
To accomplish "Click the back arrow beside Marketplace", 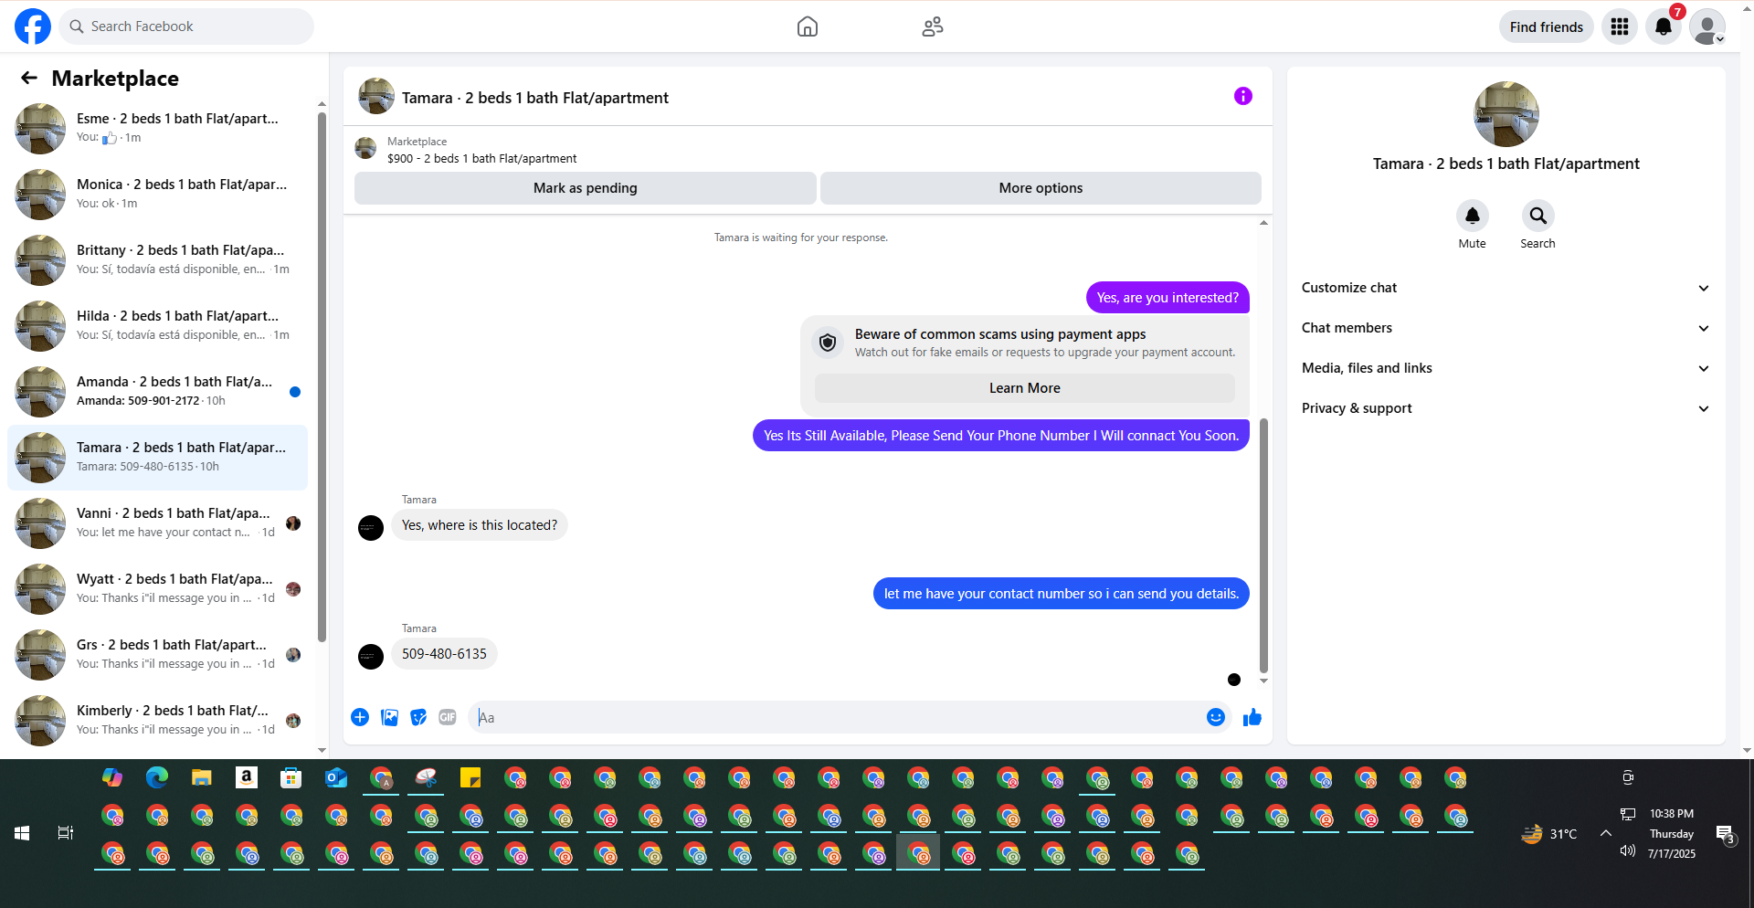I will tap(29, 79).
